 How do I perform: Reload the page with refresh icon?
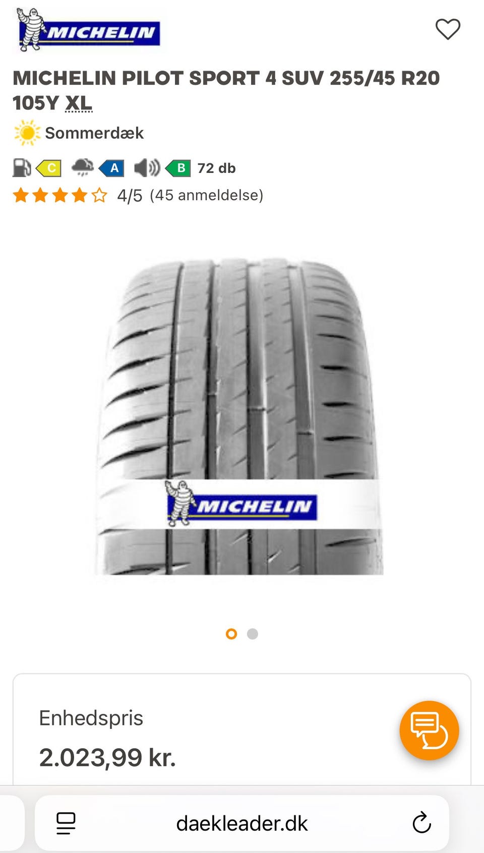tap(421, 823)
